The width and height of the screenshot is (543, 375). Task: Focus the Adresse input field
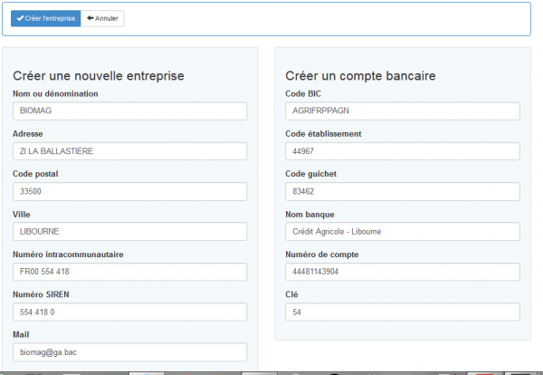point(129,151)
